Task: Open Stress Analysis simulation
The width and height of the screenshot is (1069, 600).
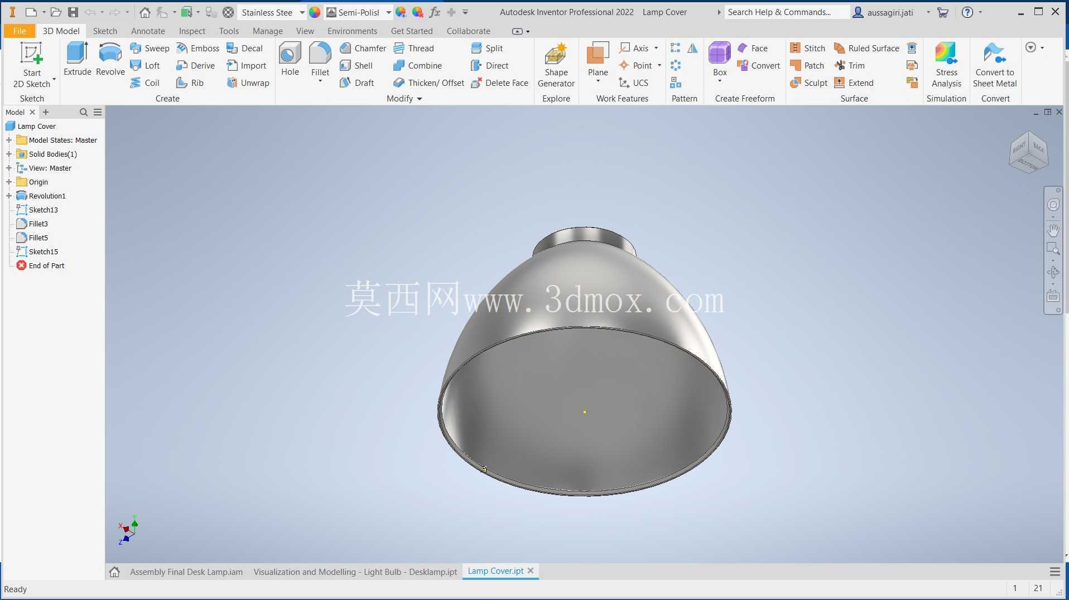Action: 946,65
